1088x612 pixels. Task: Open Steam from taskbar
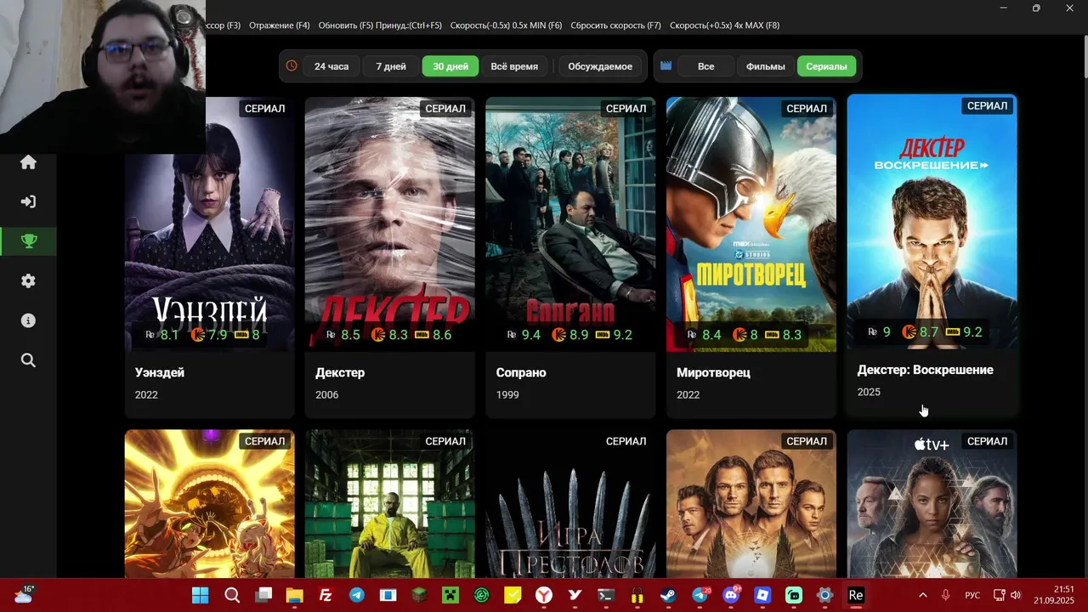(669, 595)
